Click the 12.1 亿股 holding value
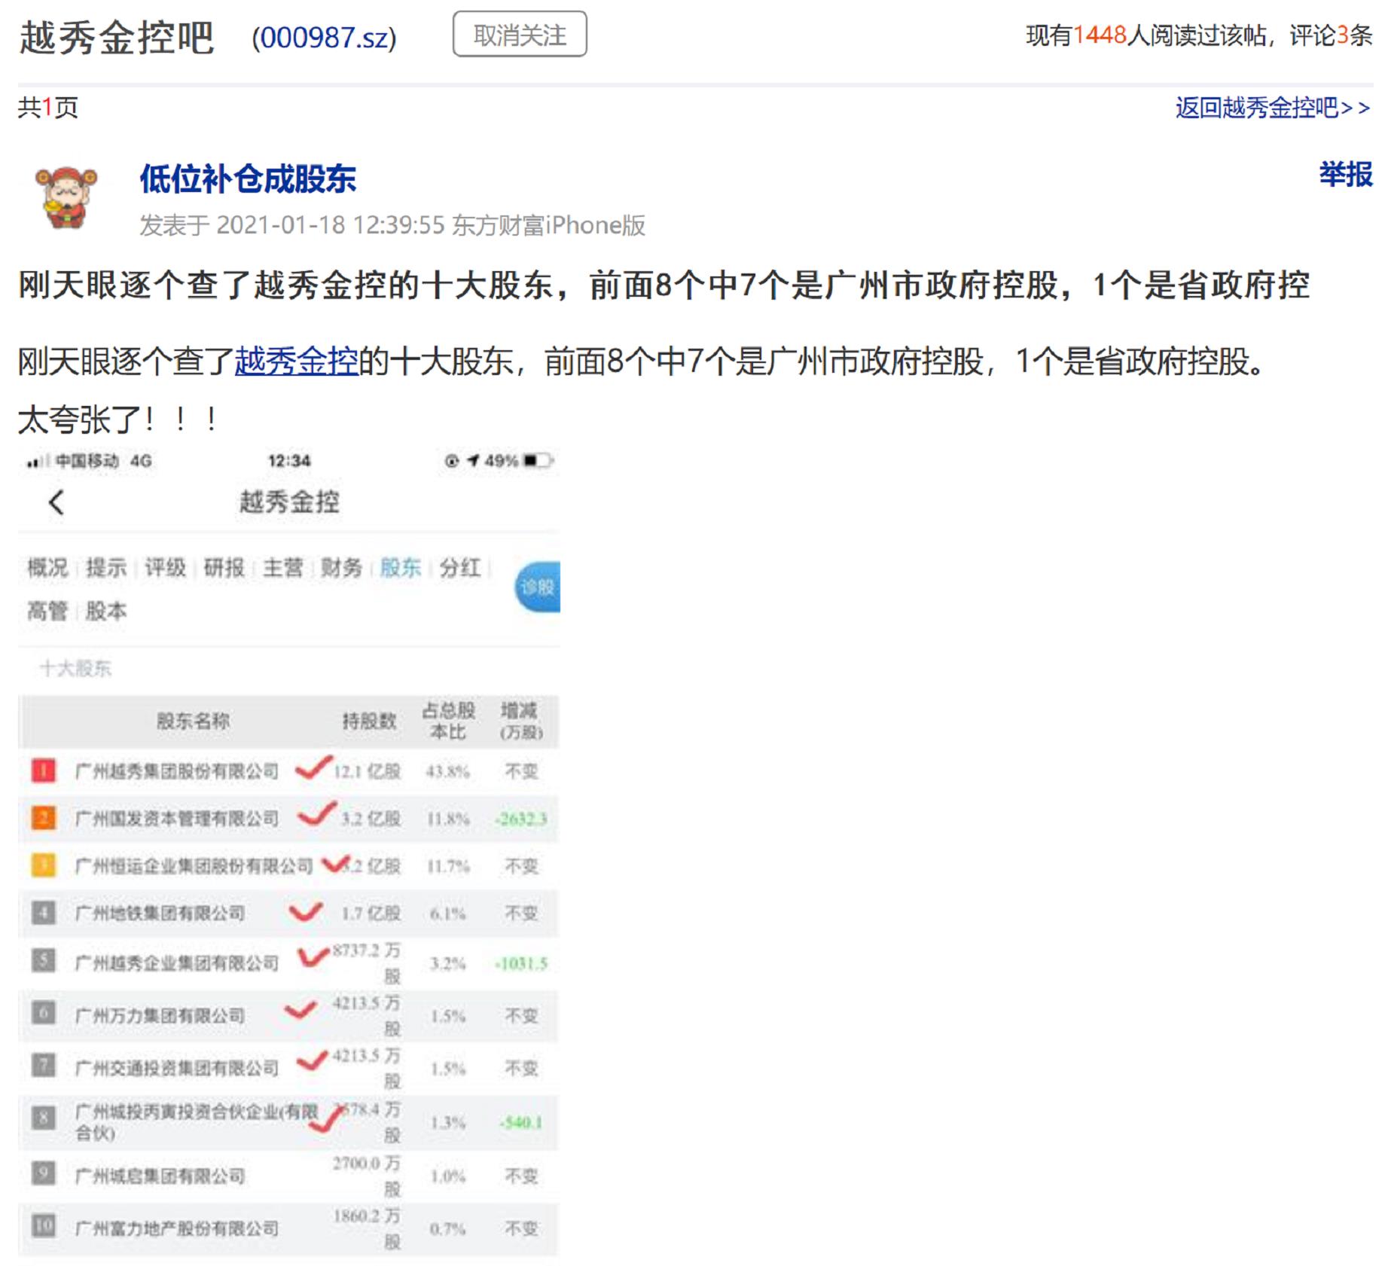The width and height of the screenshot is (1391, 1266). [368, 771]
